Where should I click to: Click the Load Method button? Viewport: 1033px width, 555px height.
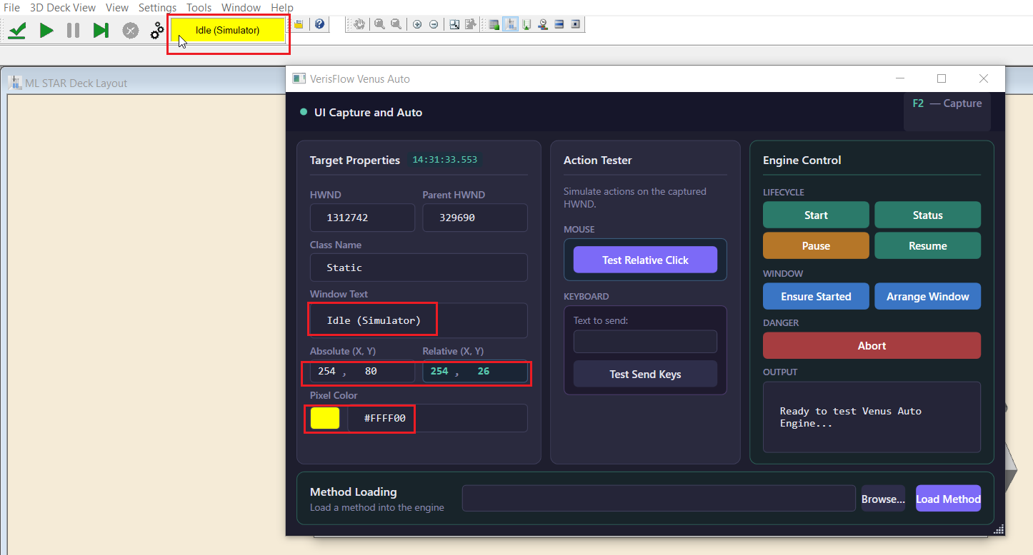tap(948, 499)
